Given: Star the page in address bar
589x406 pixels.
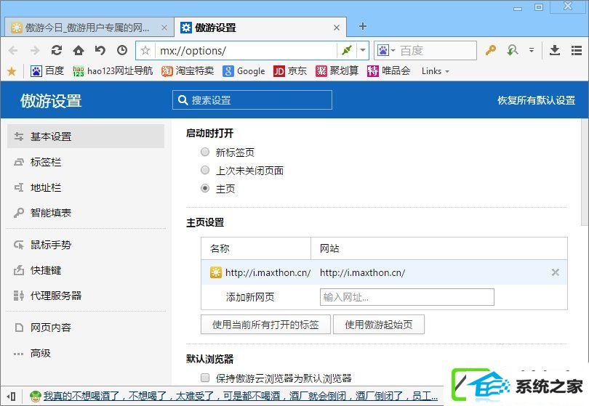Looking at the screenshot, I should tap(145, 50).
